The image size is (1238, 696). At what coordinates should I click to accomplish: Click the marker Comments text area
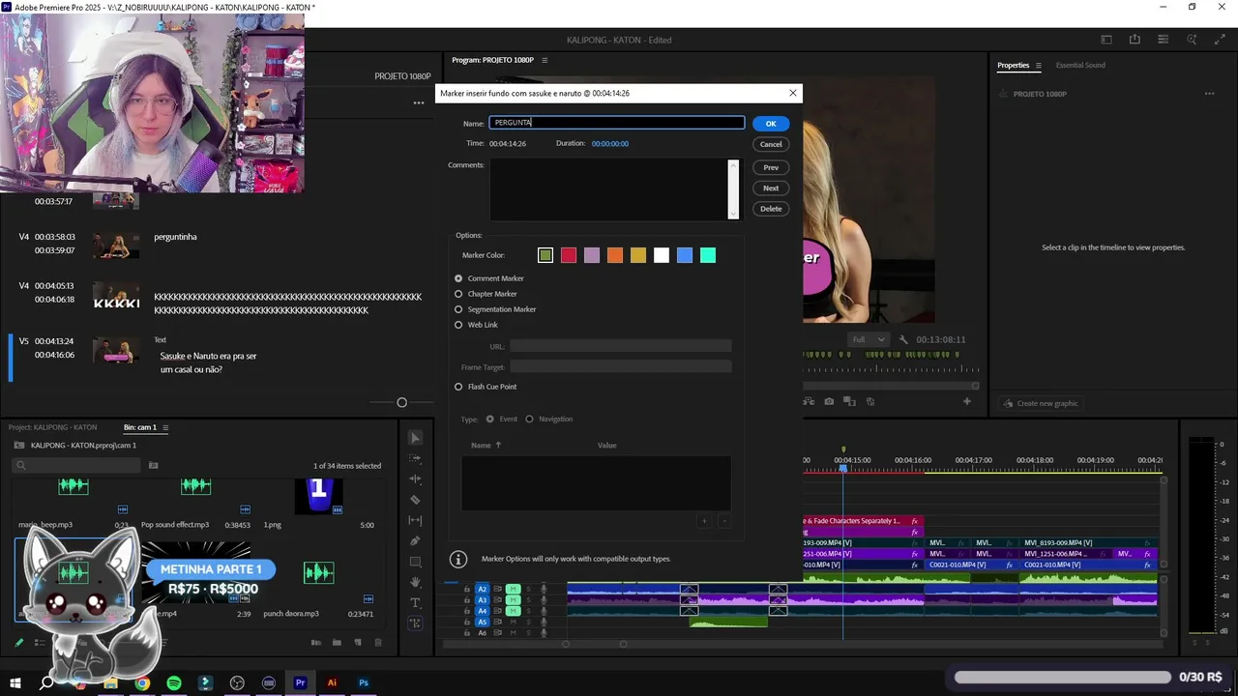point(609,189)
